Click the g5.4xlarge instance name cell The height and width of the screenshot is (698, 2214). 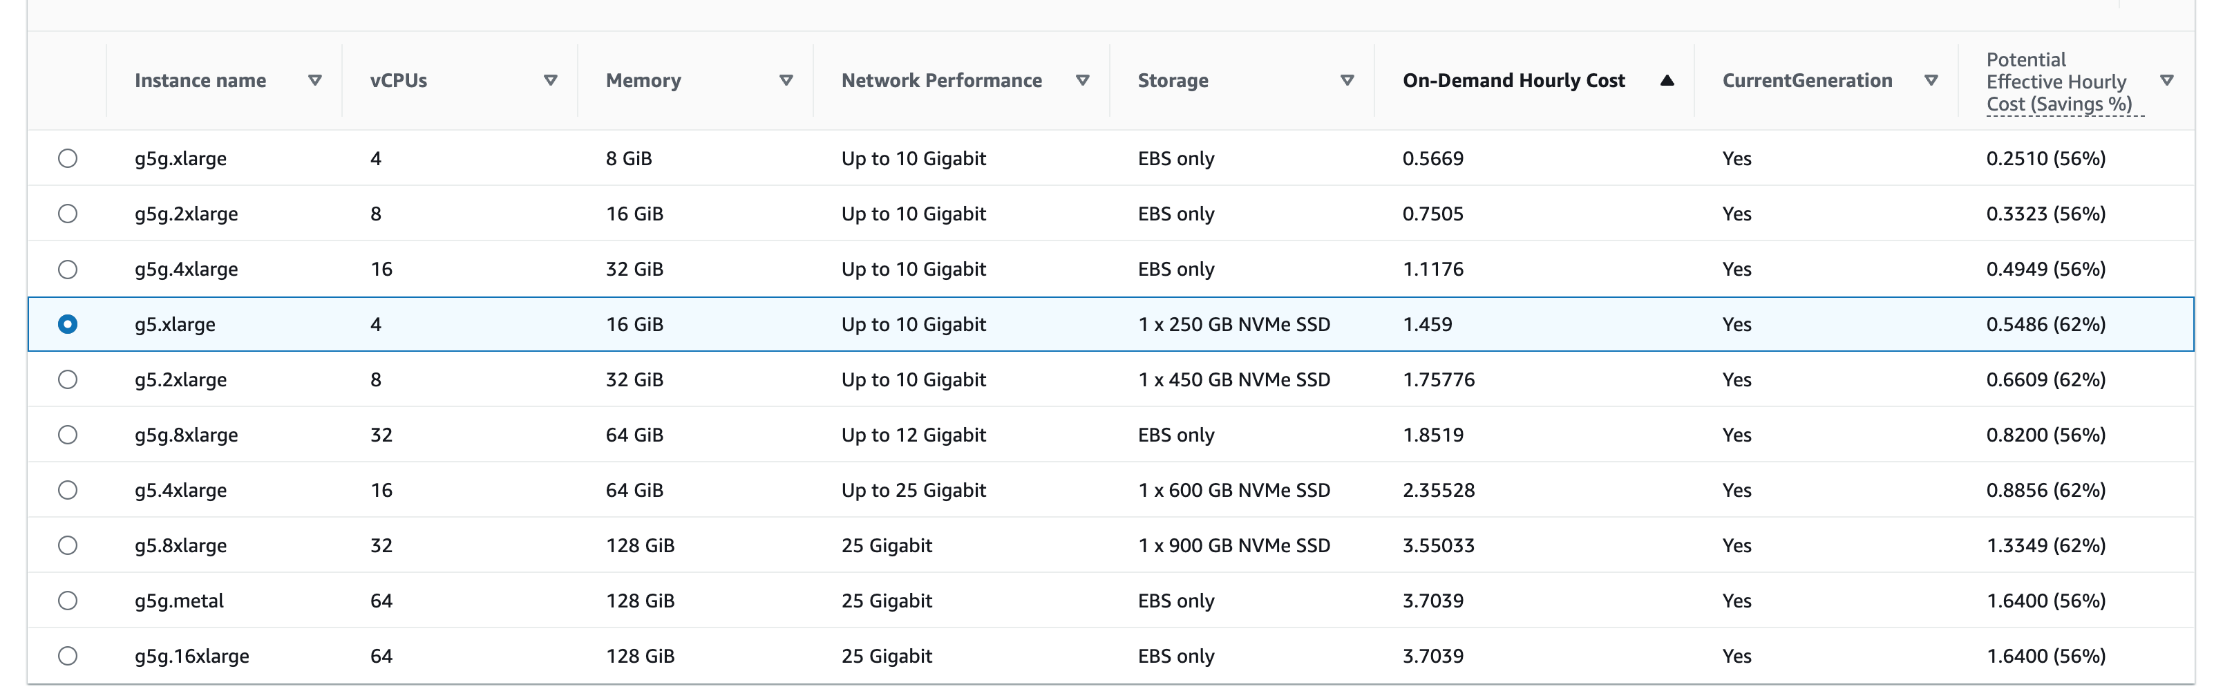(180, 490)
